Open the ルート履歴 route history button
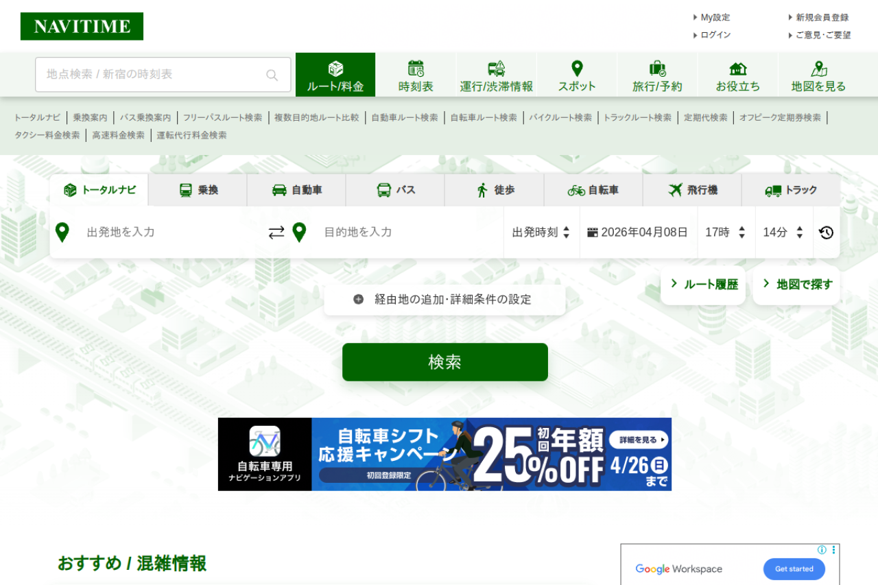Viewport: 878px width, 585px height. point(703,285)
